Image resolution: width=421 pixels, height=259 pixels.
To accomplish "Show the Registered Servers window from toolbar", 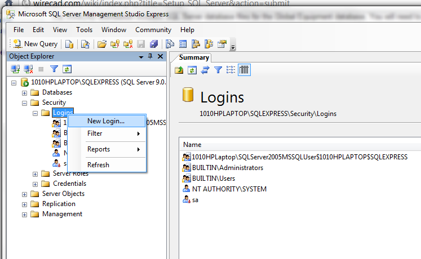I will pos(170,44).
